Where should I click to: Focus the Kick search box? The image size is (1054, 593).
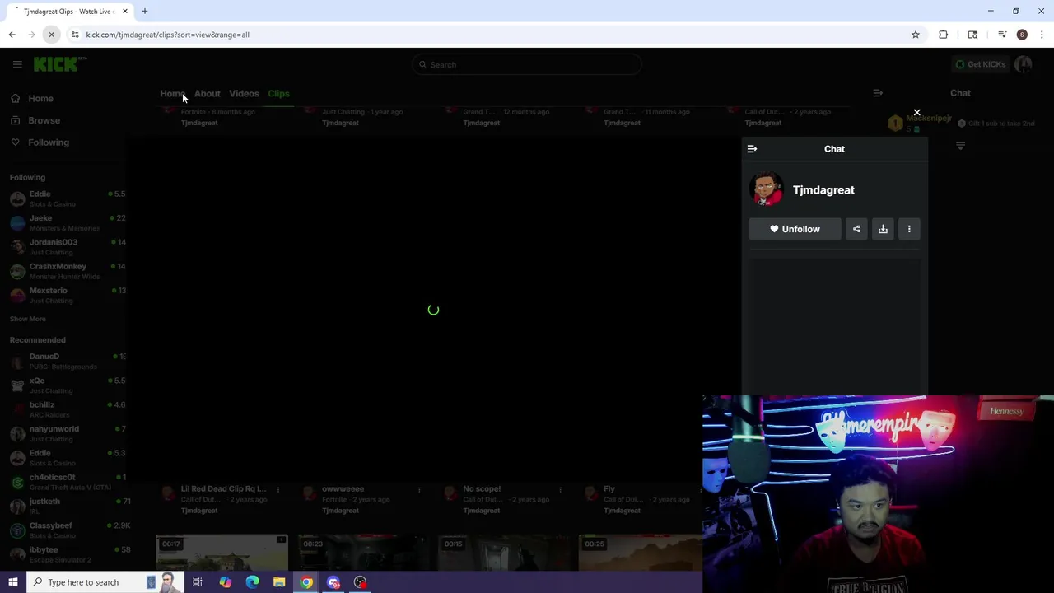[x=527, y=64]
